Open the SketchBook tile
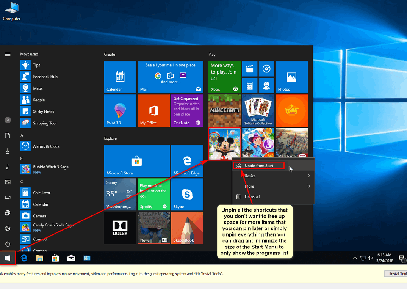407x289 pixels. (x=187, y=228)
